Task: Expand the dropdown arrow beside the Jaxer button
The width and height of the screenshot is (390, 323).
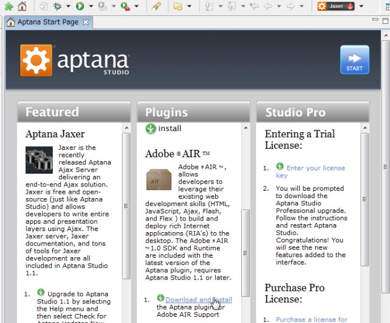Action: (361, 6)
